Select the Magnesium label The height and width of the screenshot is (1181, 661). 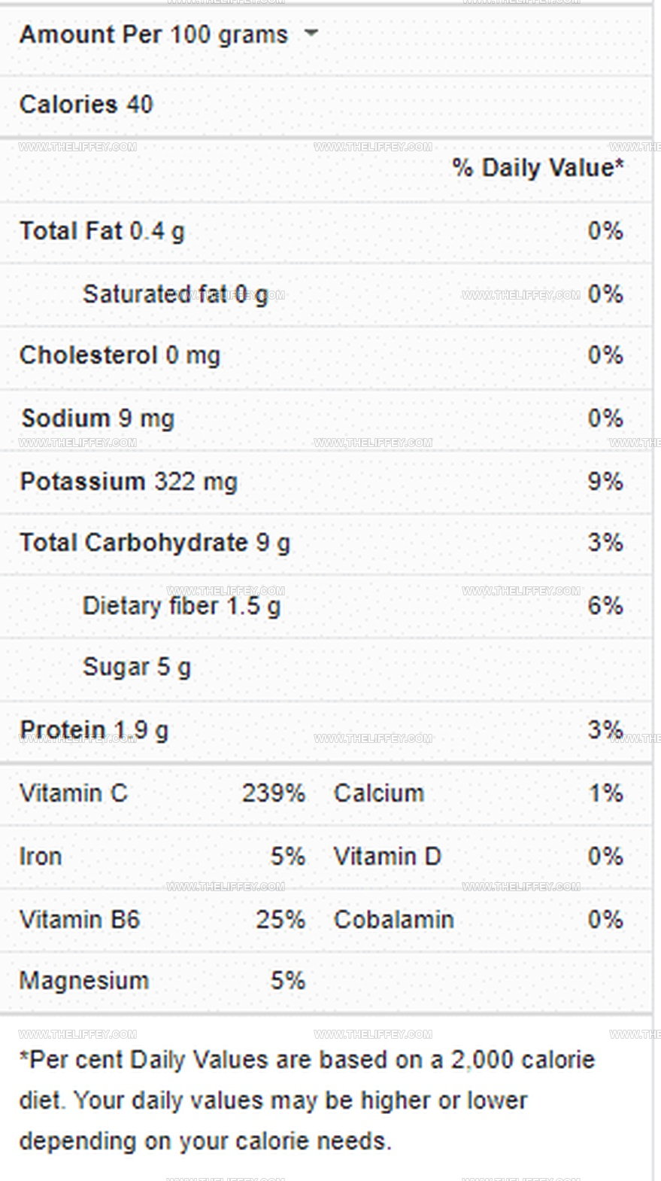(x=84, y=981)
